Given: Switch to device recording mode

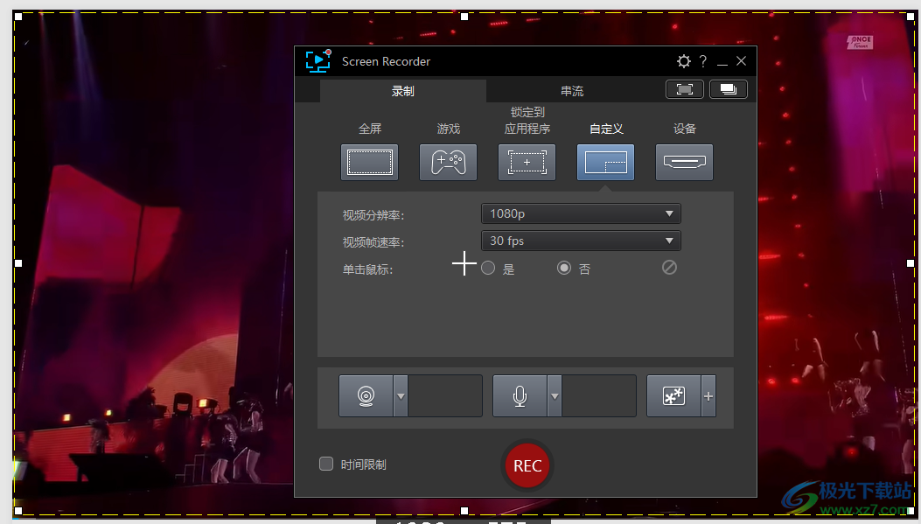Looking at the screenshot, I should pos(684,162).
